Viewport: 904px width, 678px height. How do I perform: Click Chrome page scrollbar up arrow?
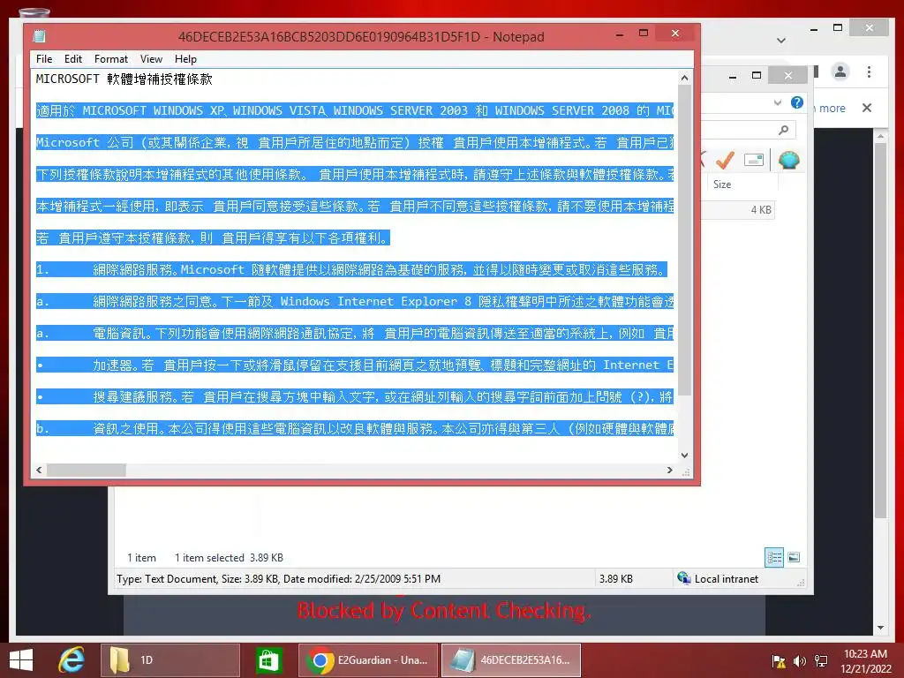(x=880, y=137)
